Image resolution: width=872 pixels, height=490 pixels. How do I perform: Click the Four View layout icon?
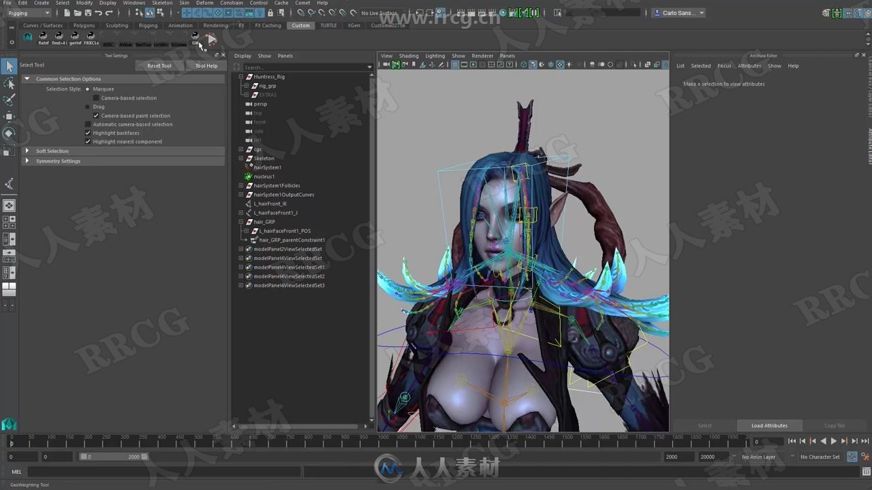pos(9,222)
